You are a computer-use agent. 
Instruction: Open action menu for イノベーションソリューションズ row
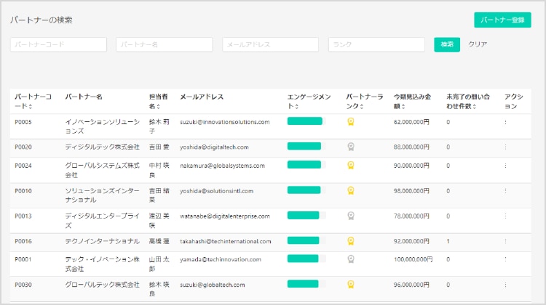(506, 122)
